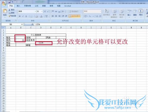Switch to 开始 (Home) tab
Screen dimensions: 148x112
point(11,6)
